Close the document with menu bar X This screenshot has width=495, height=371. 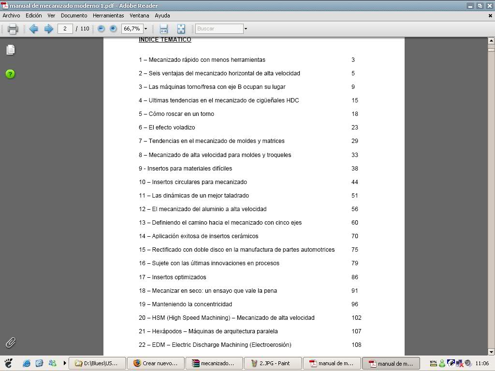coord(490,15)
